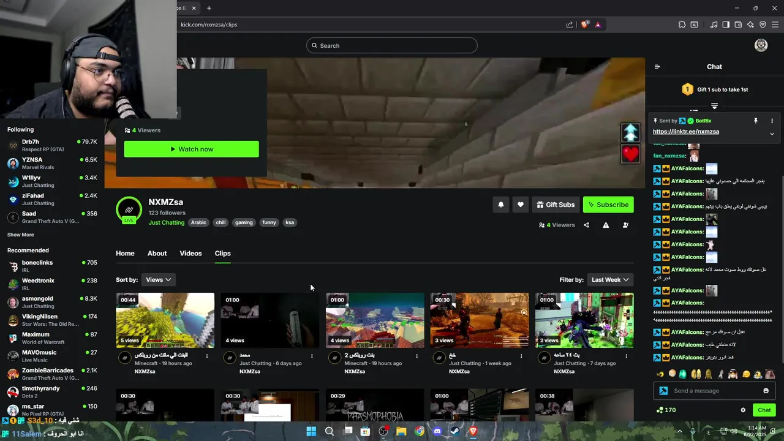Open Brave VPN shield icon

[x=763, y=24]
